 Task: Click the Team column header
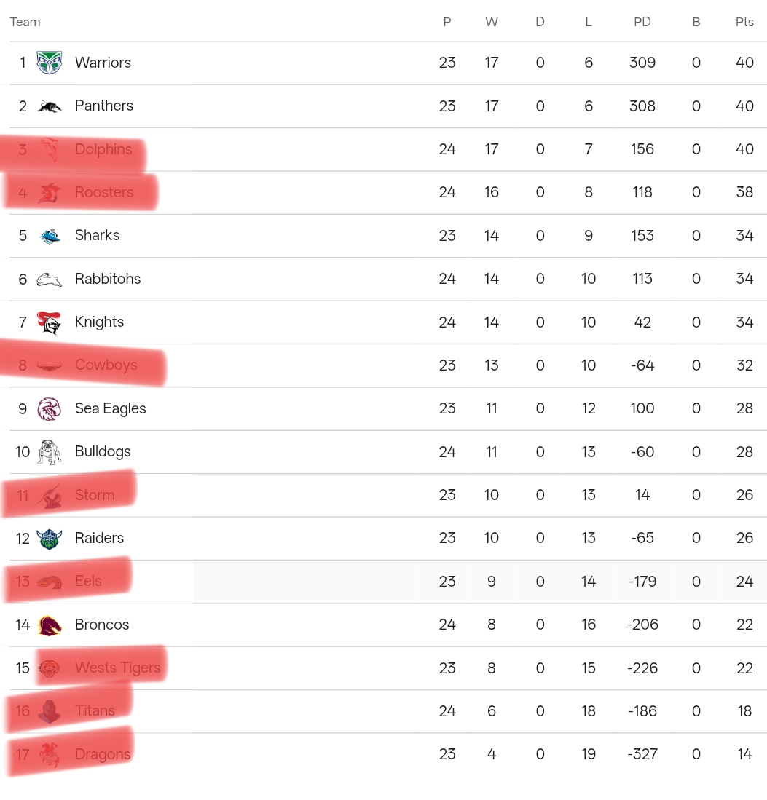tap(25, 22)
